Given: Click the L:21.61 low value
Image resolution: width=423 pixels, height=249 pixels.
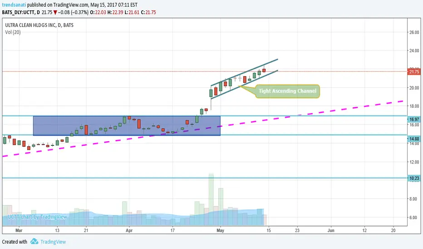Looking at the screenshot, I should (x=132, y=12).
